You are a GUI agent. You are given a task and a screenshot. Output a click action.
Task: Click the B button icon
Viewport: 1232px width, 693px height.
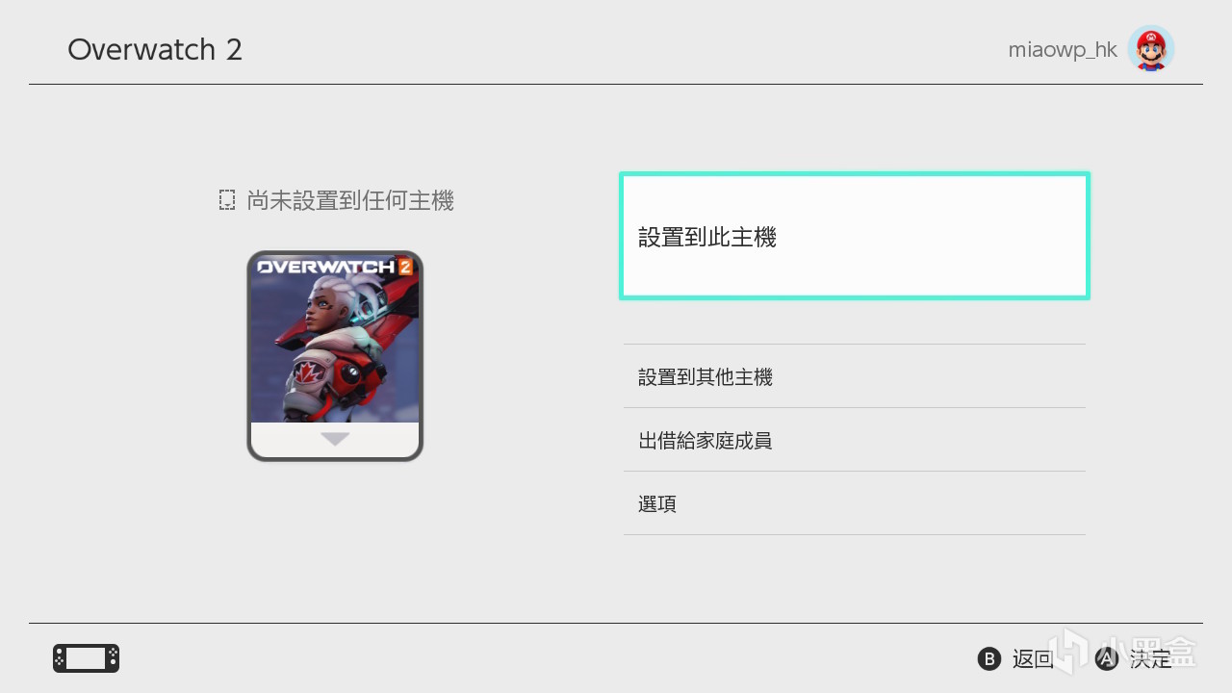coord(989,658)
